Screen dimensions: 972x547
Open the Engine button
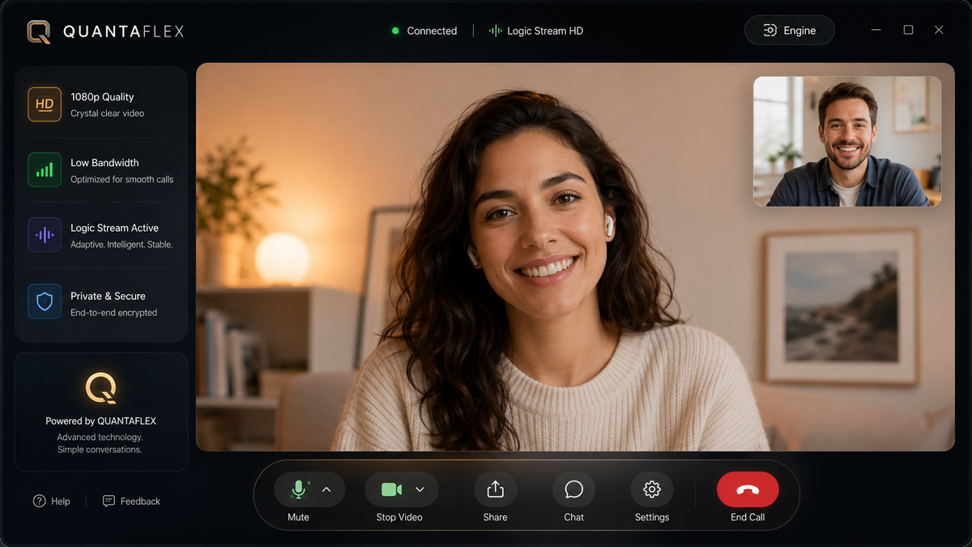[x=790, y=30]
